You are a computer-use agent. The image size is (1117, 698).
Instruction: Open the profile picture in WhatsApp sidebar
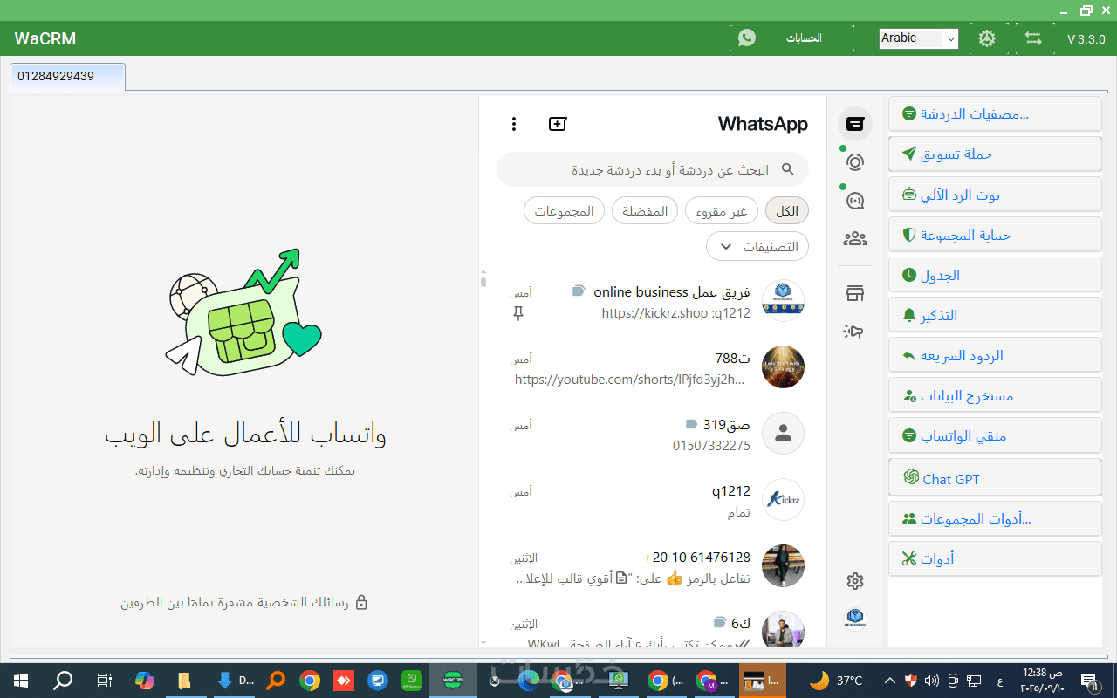[855, 619]
